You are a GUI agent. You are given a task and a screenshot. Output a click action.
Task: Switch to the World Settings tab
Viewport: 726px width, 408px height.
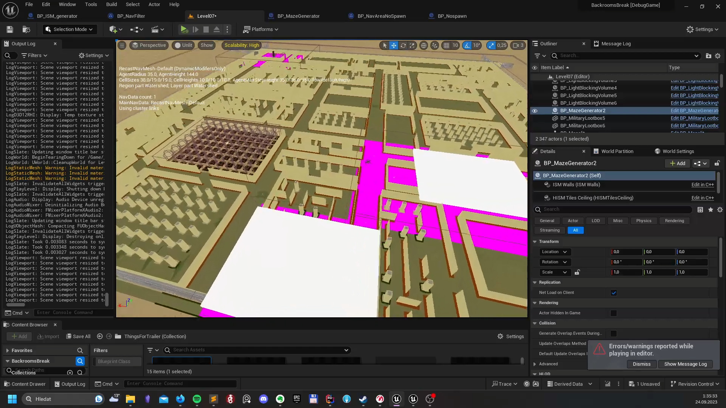(678, 151)
